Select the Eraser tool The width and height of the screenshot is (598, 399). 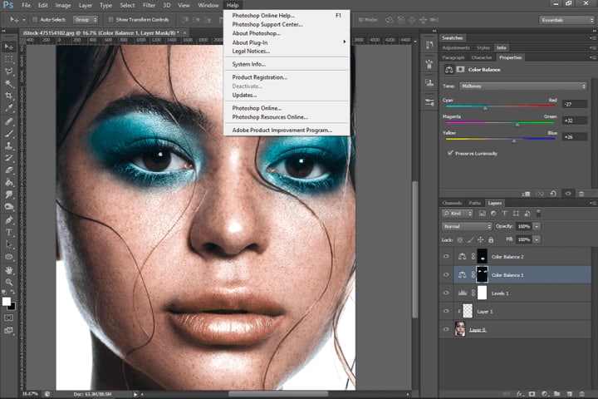(x=9, y=170)
